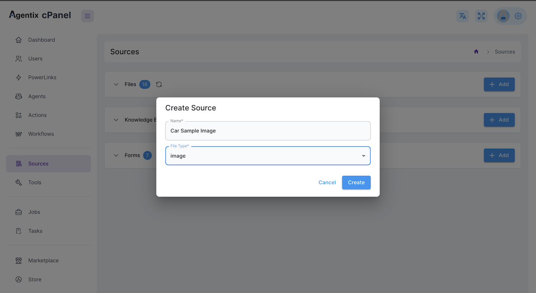Viewport: 536px width, 293px height.
Task: Click the user avatar in the top bar
Action: pyautogui.click(x=503, y=16)
